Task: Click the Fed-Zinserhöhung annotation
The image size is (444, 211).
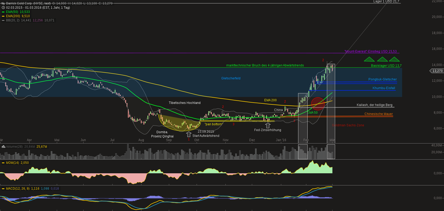Action: (x=267, y=130)
